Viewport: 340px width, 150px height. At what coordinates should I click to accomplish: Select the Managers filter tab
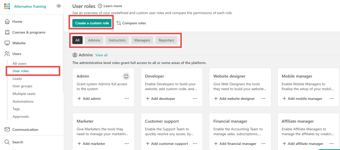tap(142, 40)
